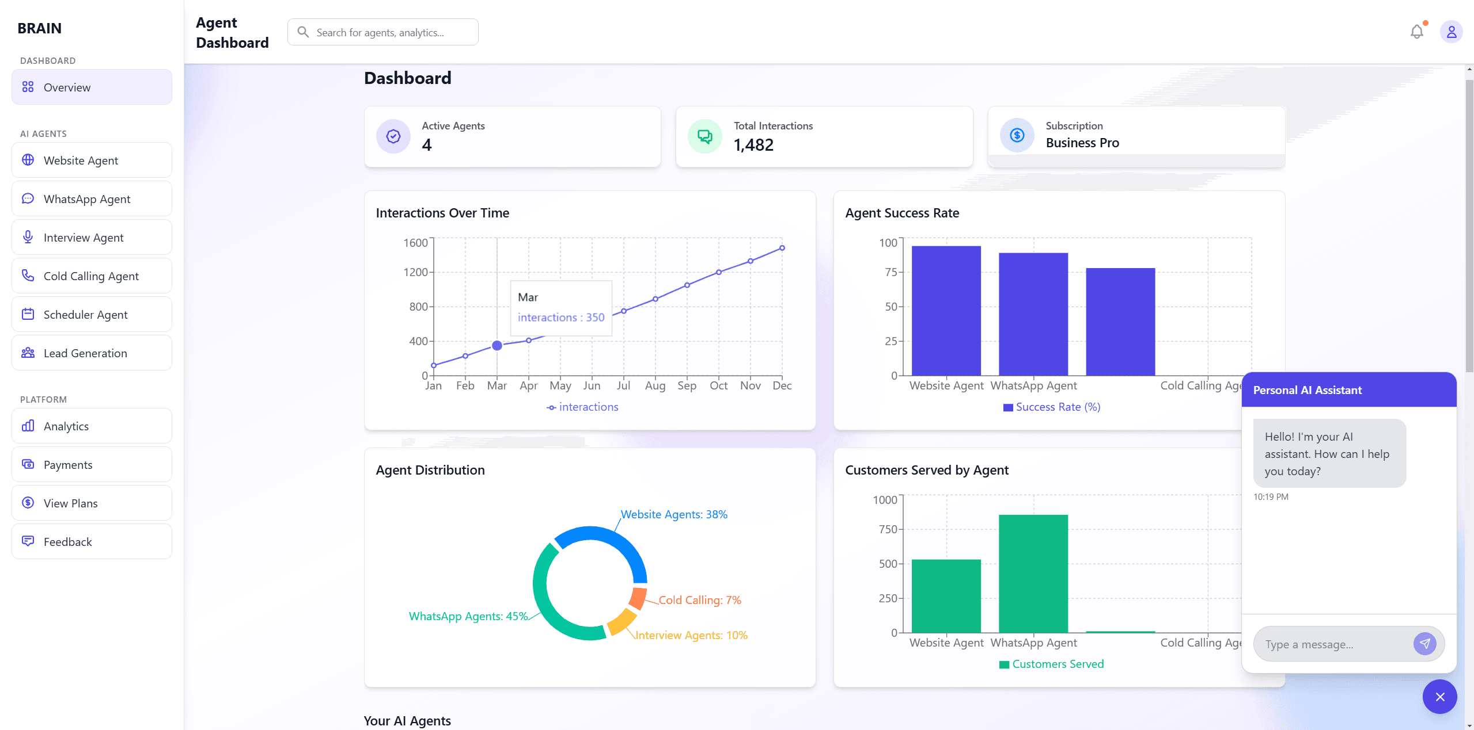Toggle the Success Rate (%) legend
Image resolution: width=1474 pixels, height=730 pixels.
[x=1052, y=407]
